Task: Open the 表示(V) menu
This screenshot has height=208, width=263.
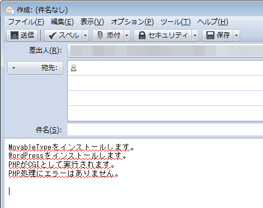Action: pyautogui.click(x=92, y=22)
